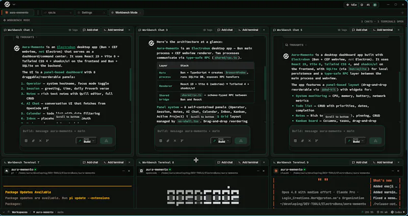Toggle the green indicator in top status pill
408x216 pixels.
click(x=375, y=5)
